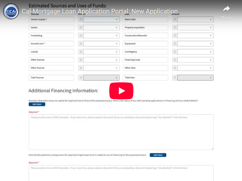242x181 pixels.
Task: Click the Fundraising label box
Action: [51, 35]
